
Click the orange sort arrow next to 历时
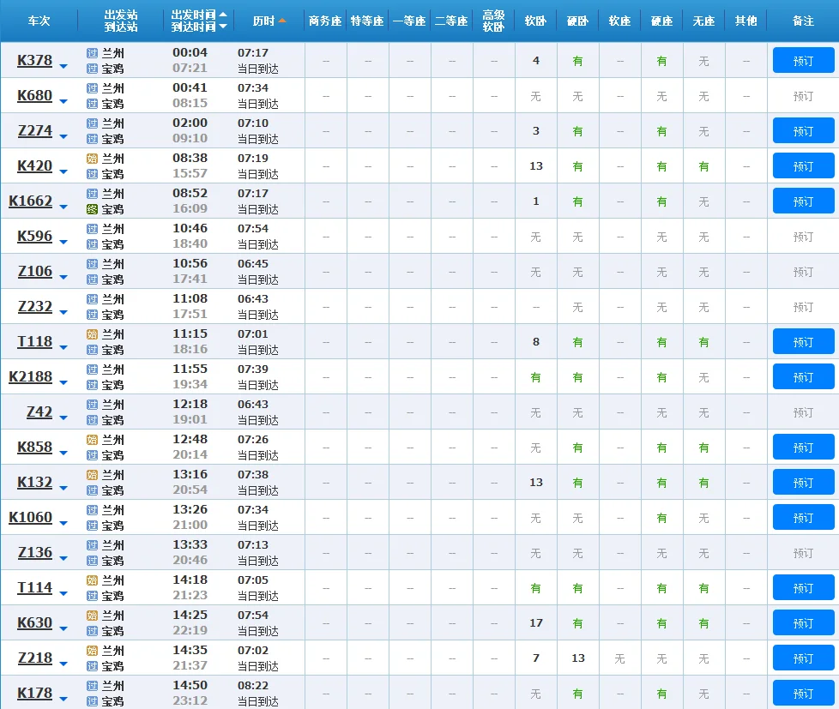click(282, 21)
